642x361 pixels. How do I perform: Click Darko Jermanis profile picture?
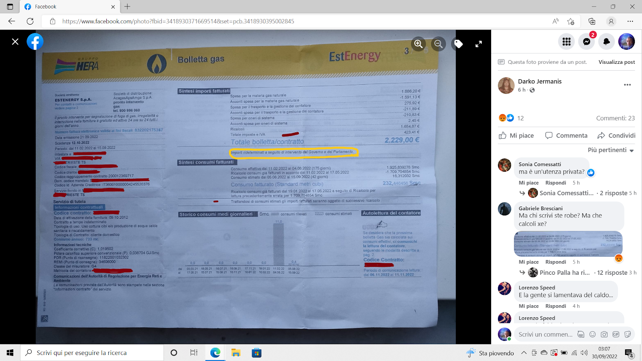point(506,85)
